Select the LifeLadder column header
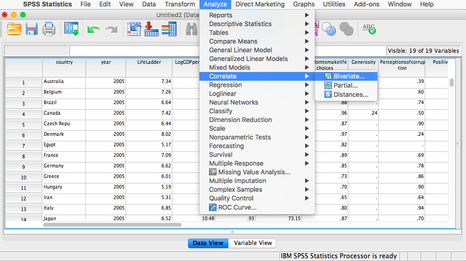 [x=149, y=68]
